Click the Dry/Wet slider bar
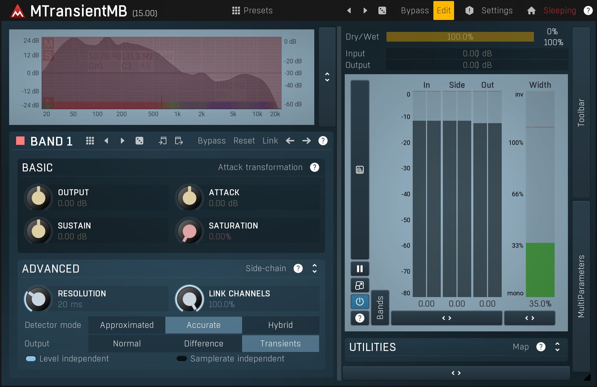The image size is (597, 387). 459,36
